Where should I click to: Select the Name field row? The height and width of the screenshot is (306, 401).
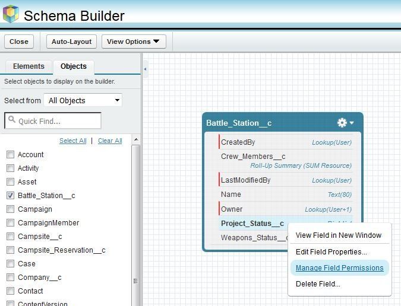pos(286,195)
